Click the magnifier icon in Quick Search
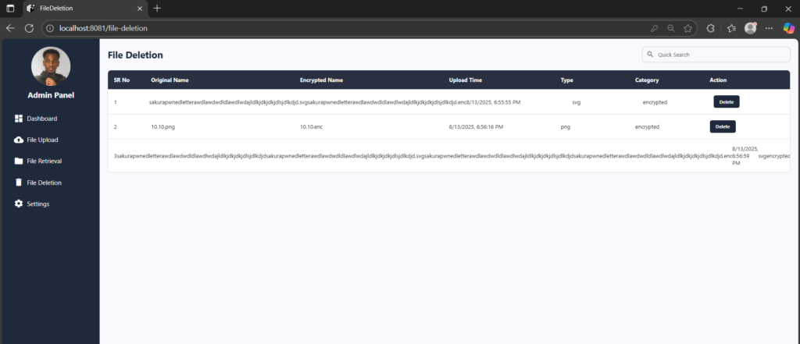The height and width of the screenshot is (344, 800). click(x=650, y=54)
